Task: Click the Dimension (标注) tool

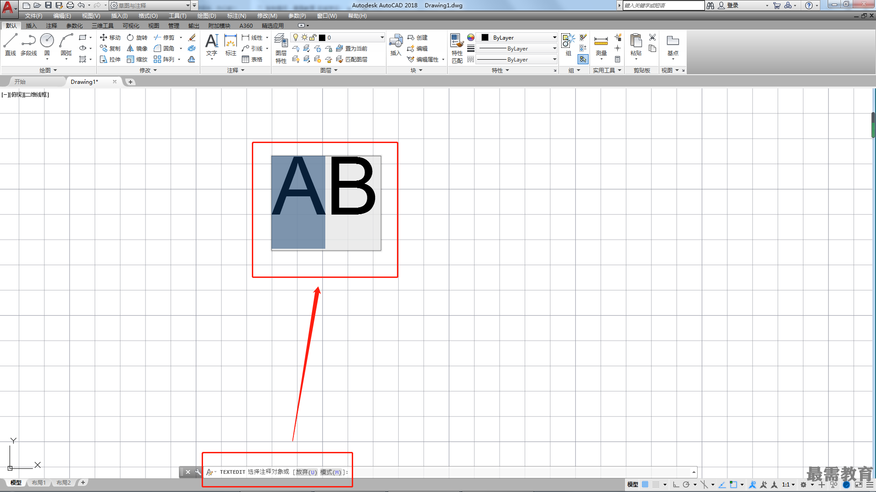Action: point(231,45)
